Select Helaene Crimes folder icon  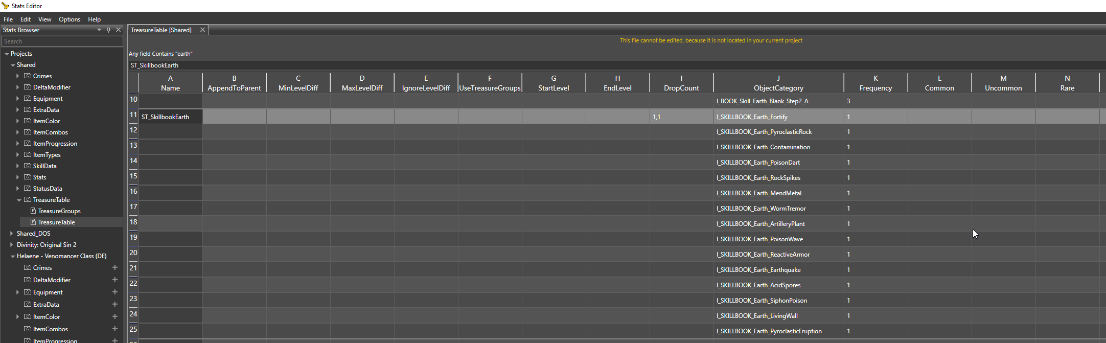pyautogui.click(x=28, y=268)
